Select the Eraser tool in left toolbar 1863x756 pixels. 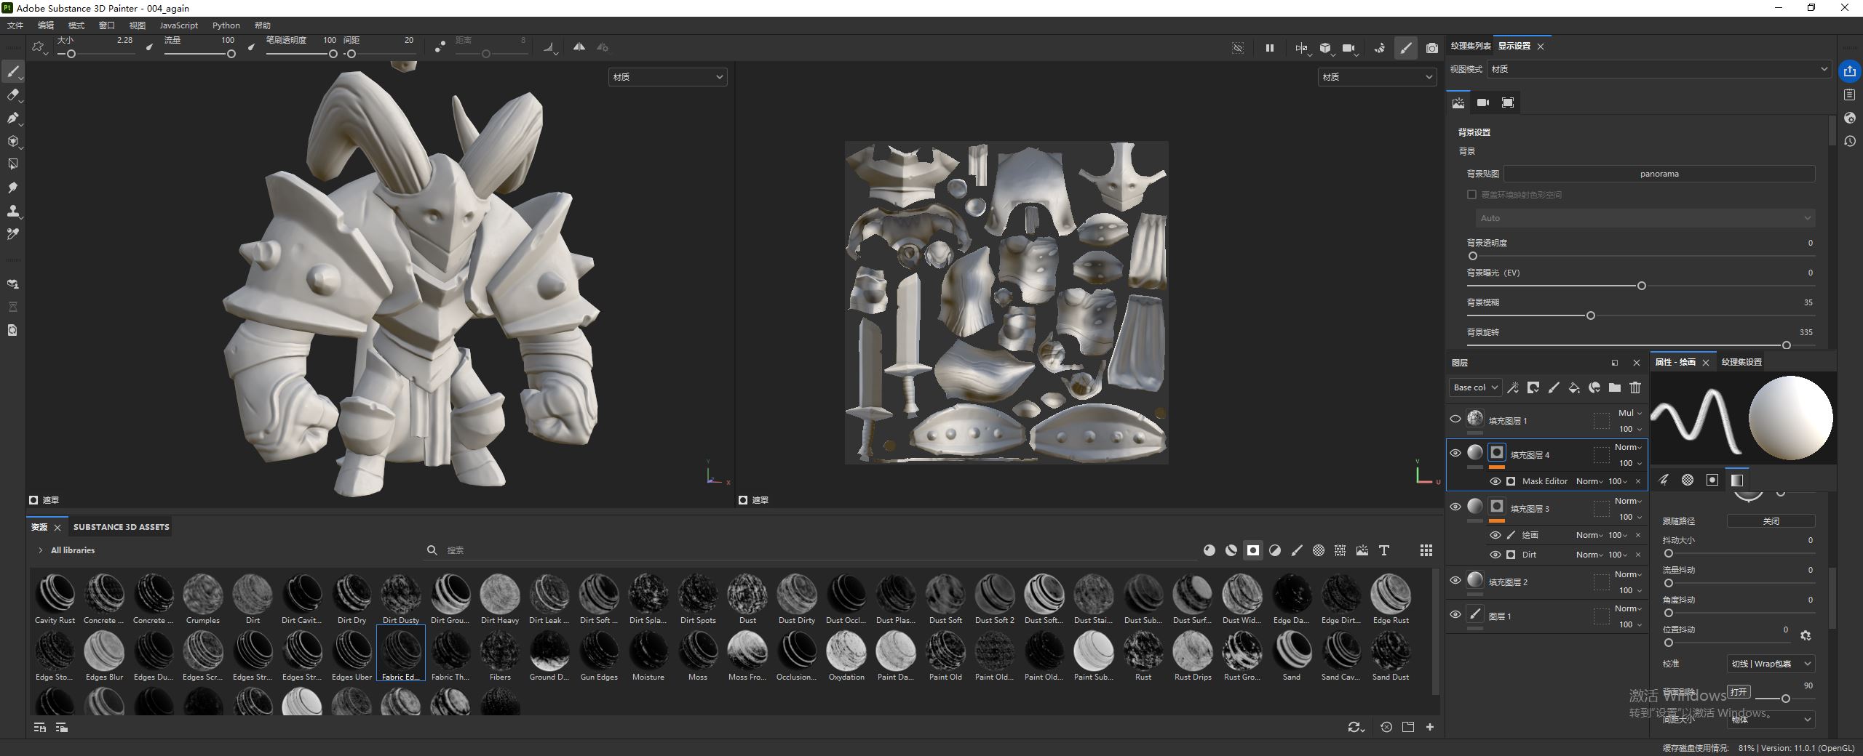(x=12, y=94)
